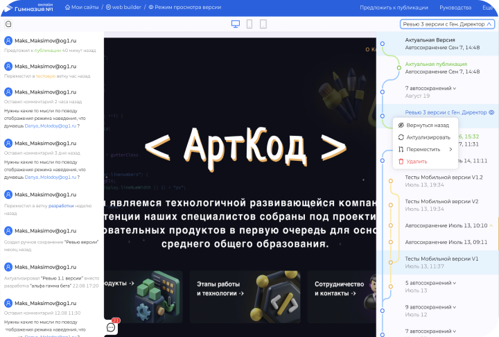Click Предложить к публикации
499x337 pixels.
click(394, 8)
